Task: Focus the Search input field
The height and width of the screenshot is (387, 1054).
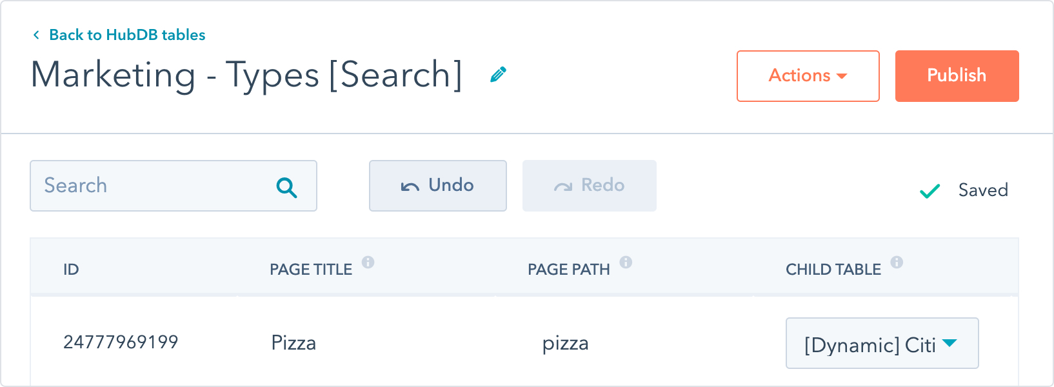Action: 155,186
